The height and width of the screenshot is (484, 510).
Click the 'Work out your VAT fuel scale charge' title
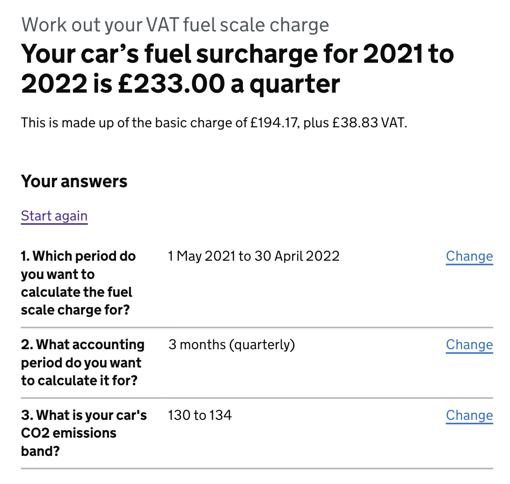point(175,24)
